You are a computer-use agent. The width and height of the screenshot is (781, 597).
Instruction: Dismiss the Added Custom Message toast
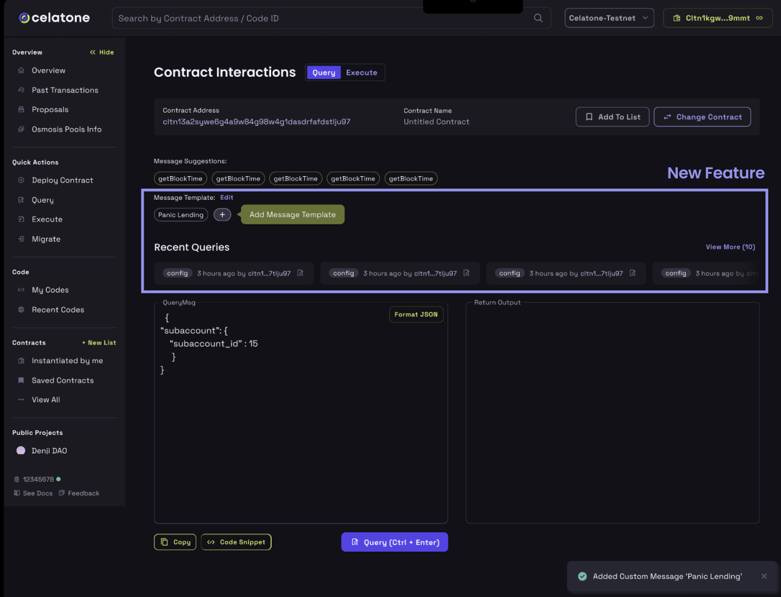pyautogui.click(x=764, y=576)
